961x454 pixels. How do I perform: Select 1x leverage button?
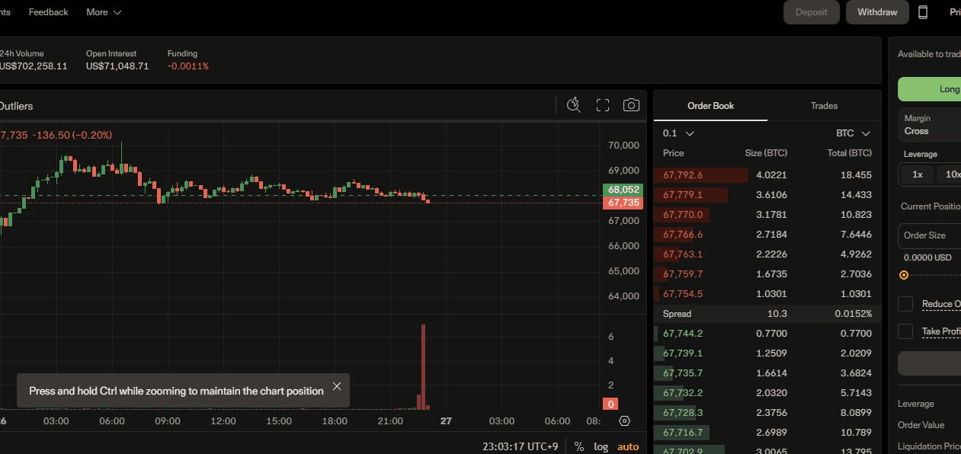click(x=917, y=174)
